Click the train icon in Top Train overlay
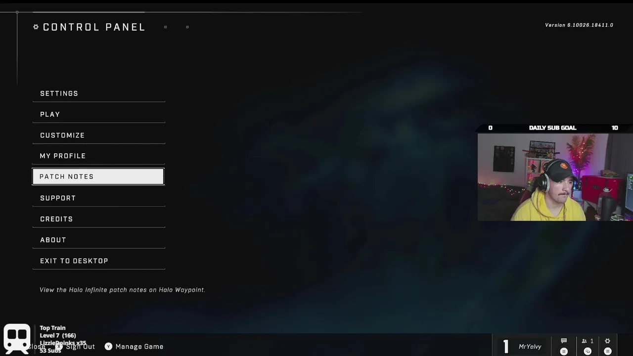The image size is (633, 356). [17, 339]
